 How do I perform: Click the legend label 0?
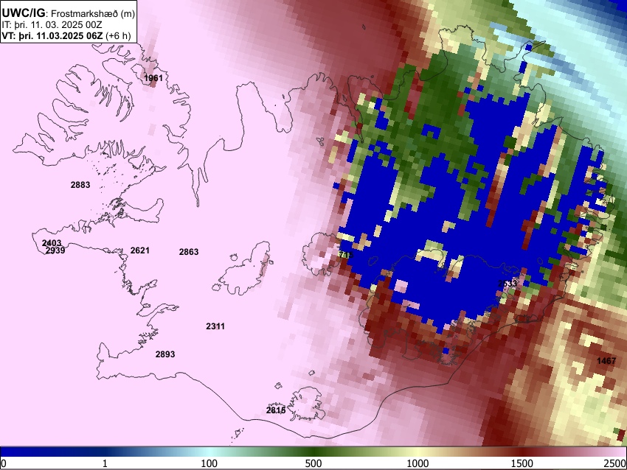pyautogui.click(x=4, y=463)
